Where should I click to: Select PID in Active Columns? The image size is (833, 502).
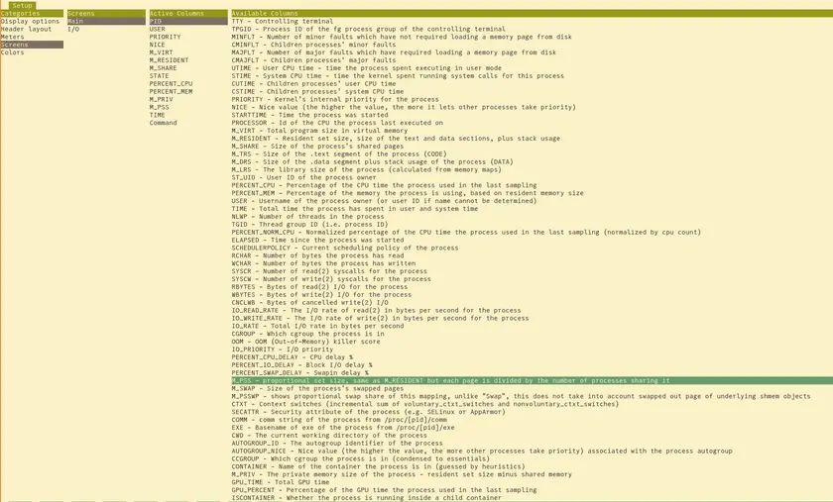pos(156,21)
